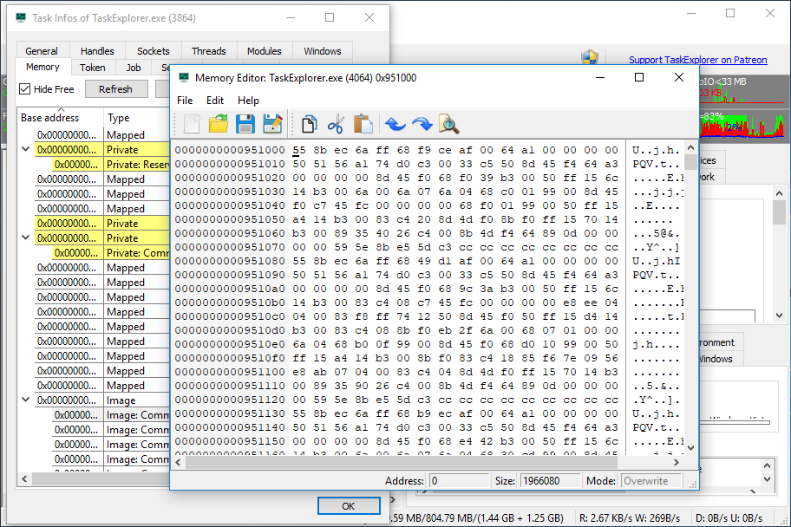Click the first byte 55 at 0x951000
Viewport: 791px width, 527px height.
(299, 150)
